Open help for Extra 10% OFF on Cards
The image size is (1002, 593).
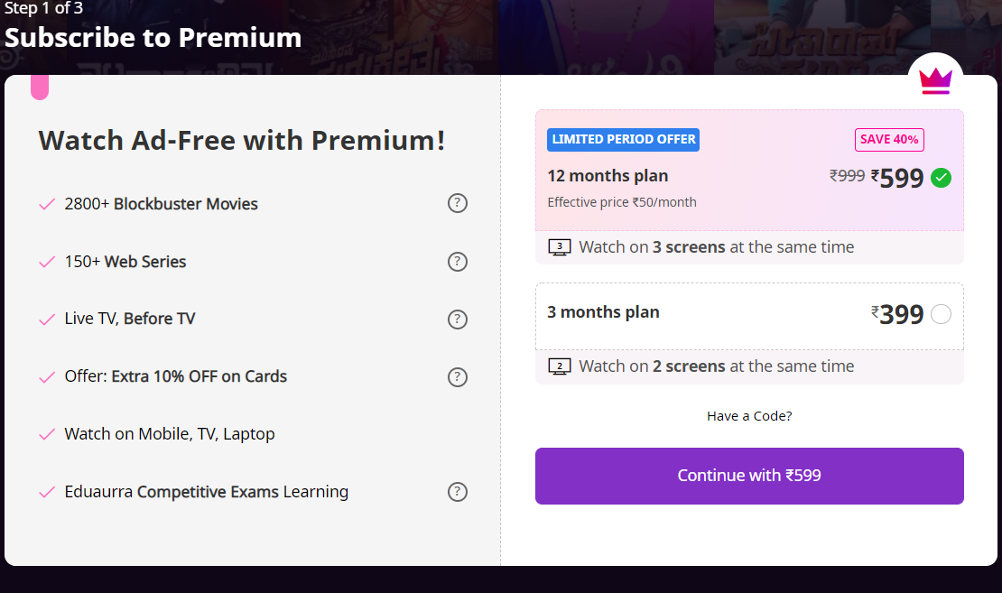point(458,377)
